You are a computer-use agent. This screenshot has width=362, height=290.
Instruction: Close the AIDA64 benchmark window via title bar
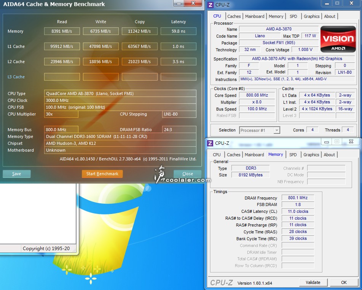193,3
